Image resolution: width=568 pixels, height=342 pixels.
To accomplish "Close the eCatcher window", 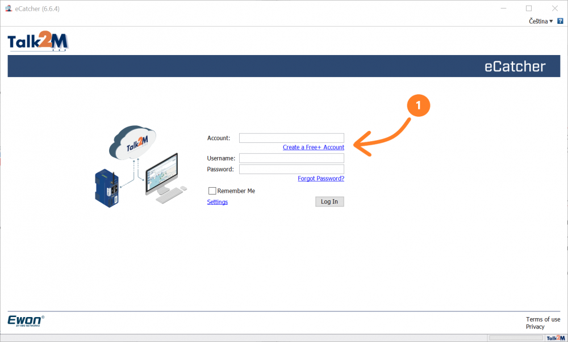I will [554, 9].
